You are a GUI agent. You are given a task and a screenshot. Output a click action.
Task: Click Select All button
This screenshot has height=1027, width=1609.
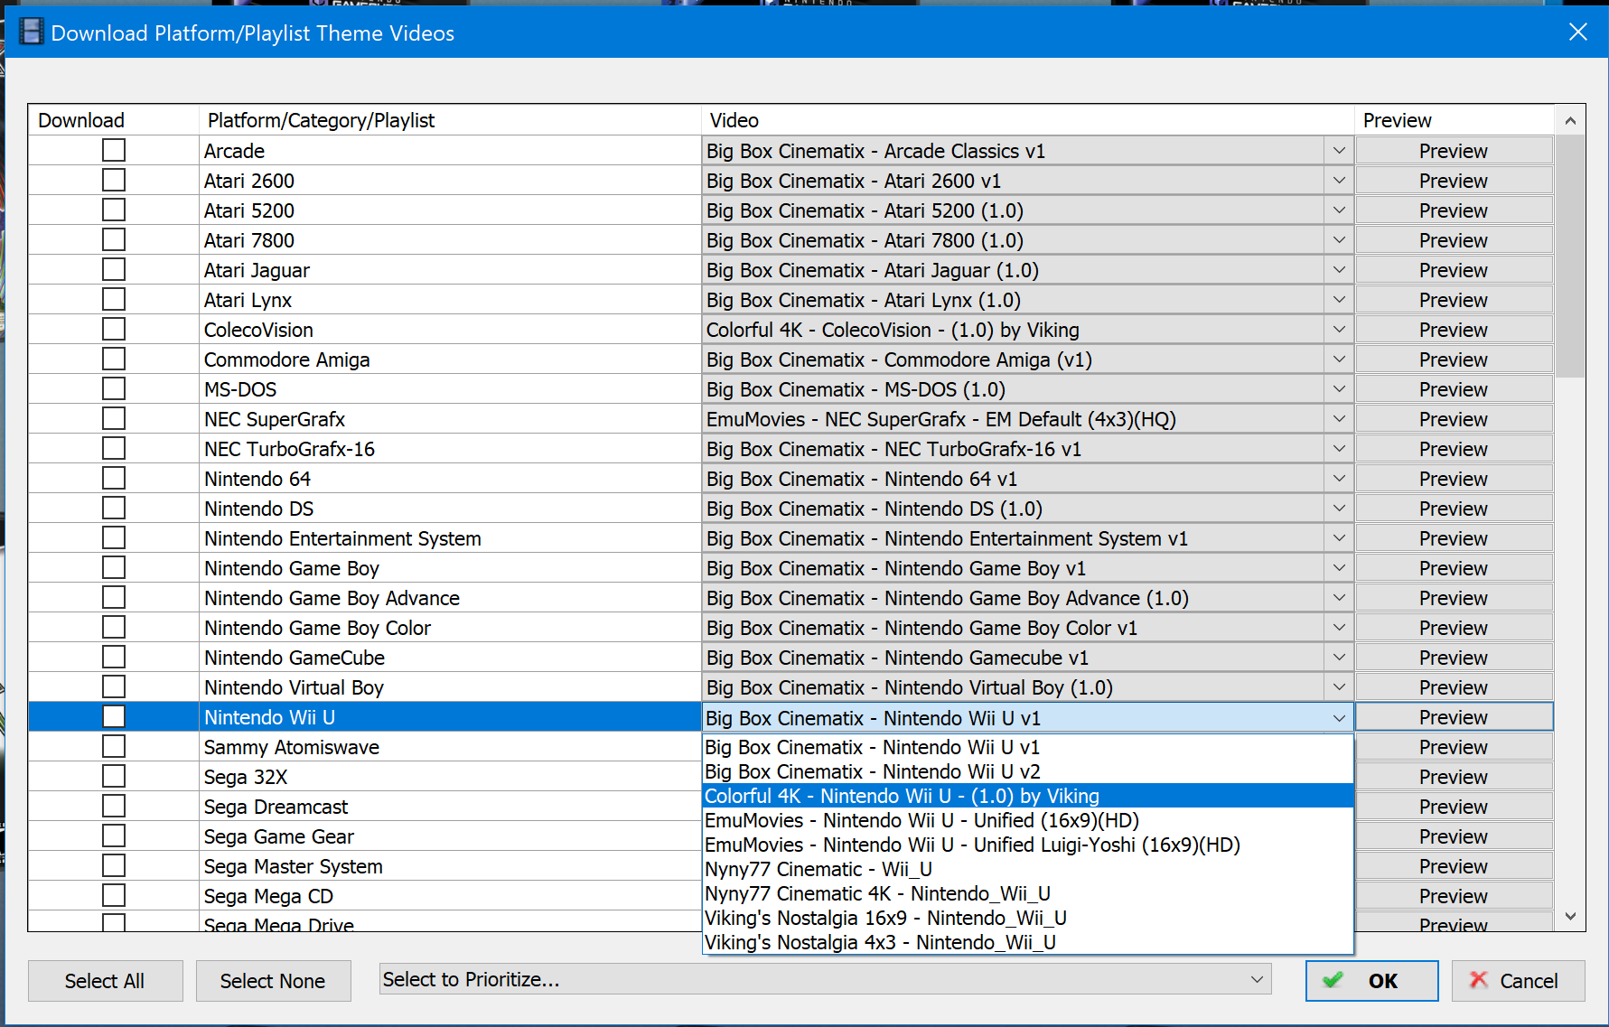tap(105, 981)
